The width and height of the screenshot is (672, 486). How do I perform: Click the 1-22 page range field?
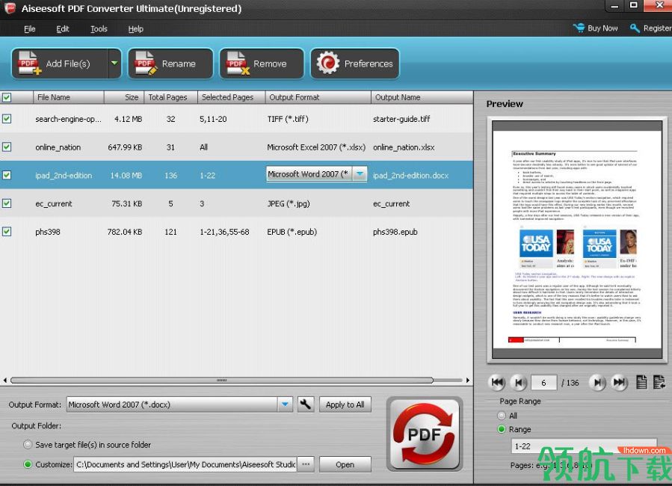tap(584, 446)
